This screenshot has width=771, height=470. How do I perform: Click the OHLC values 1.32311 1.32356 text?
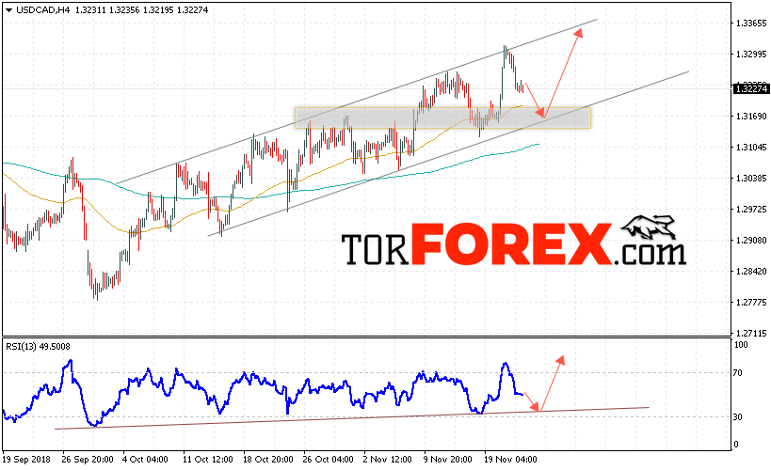tap(107, 9)
